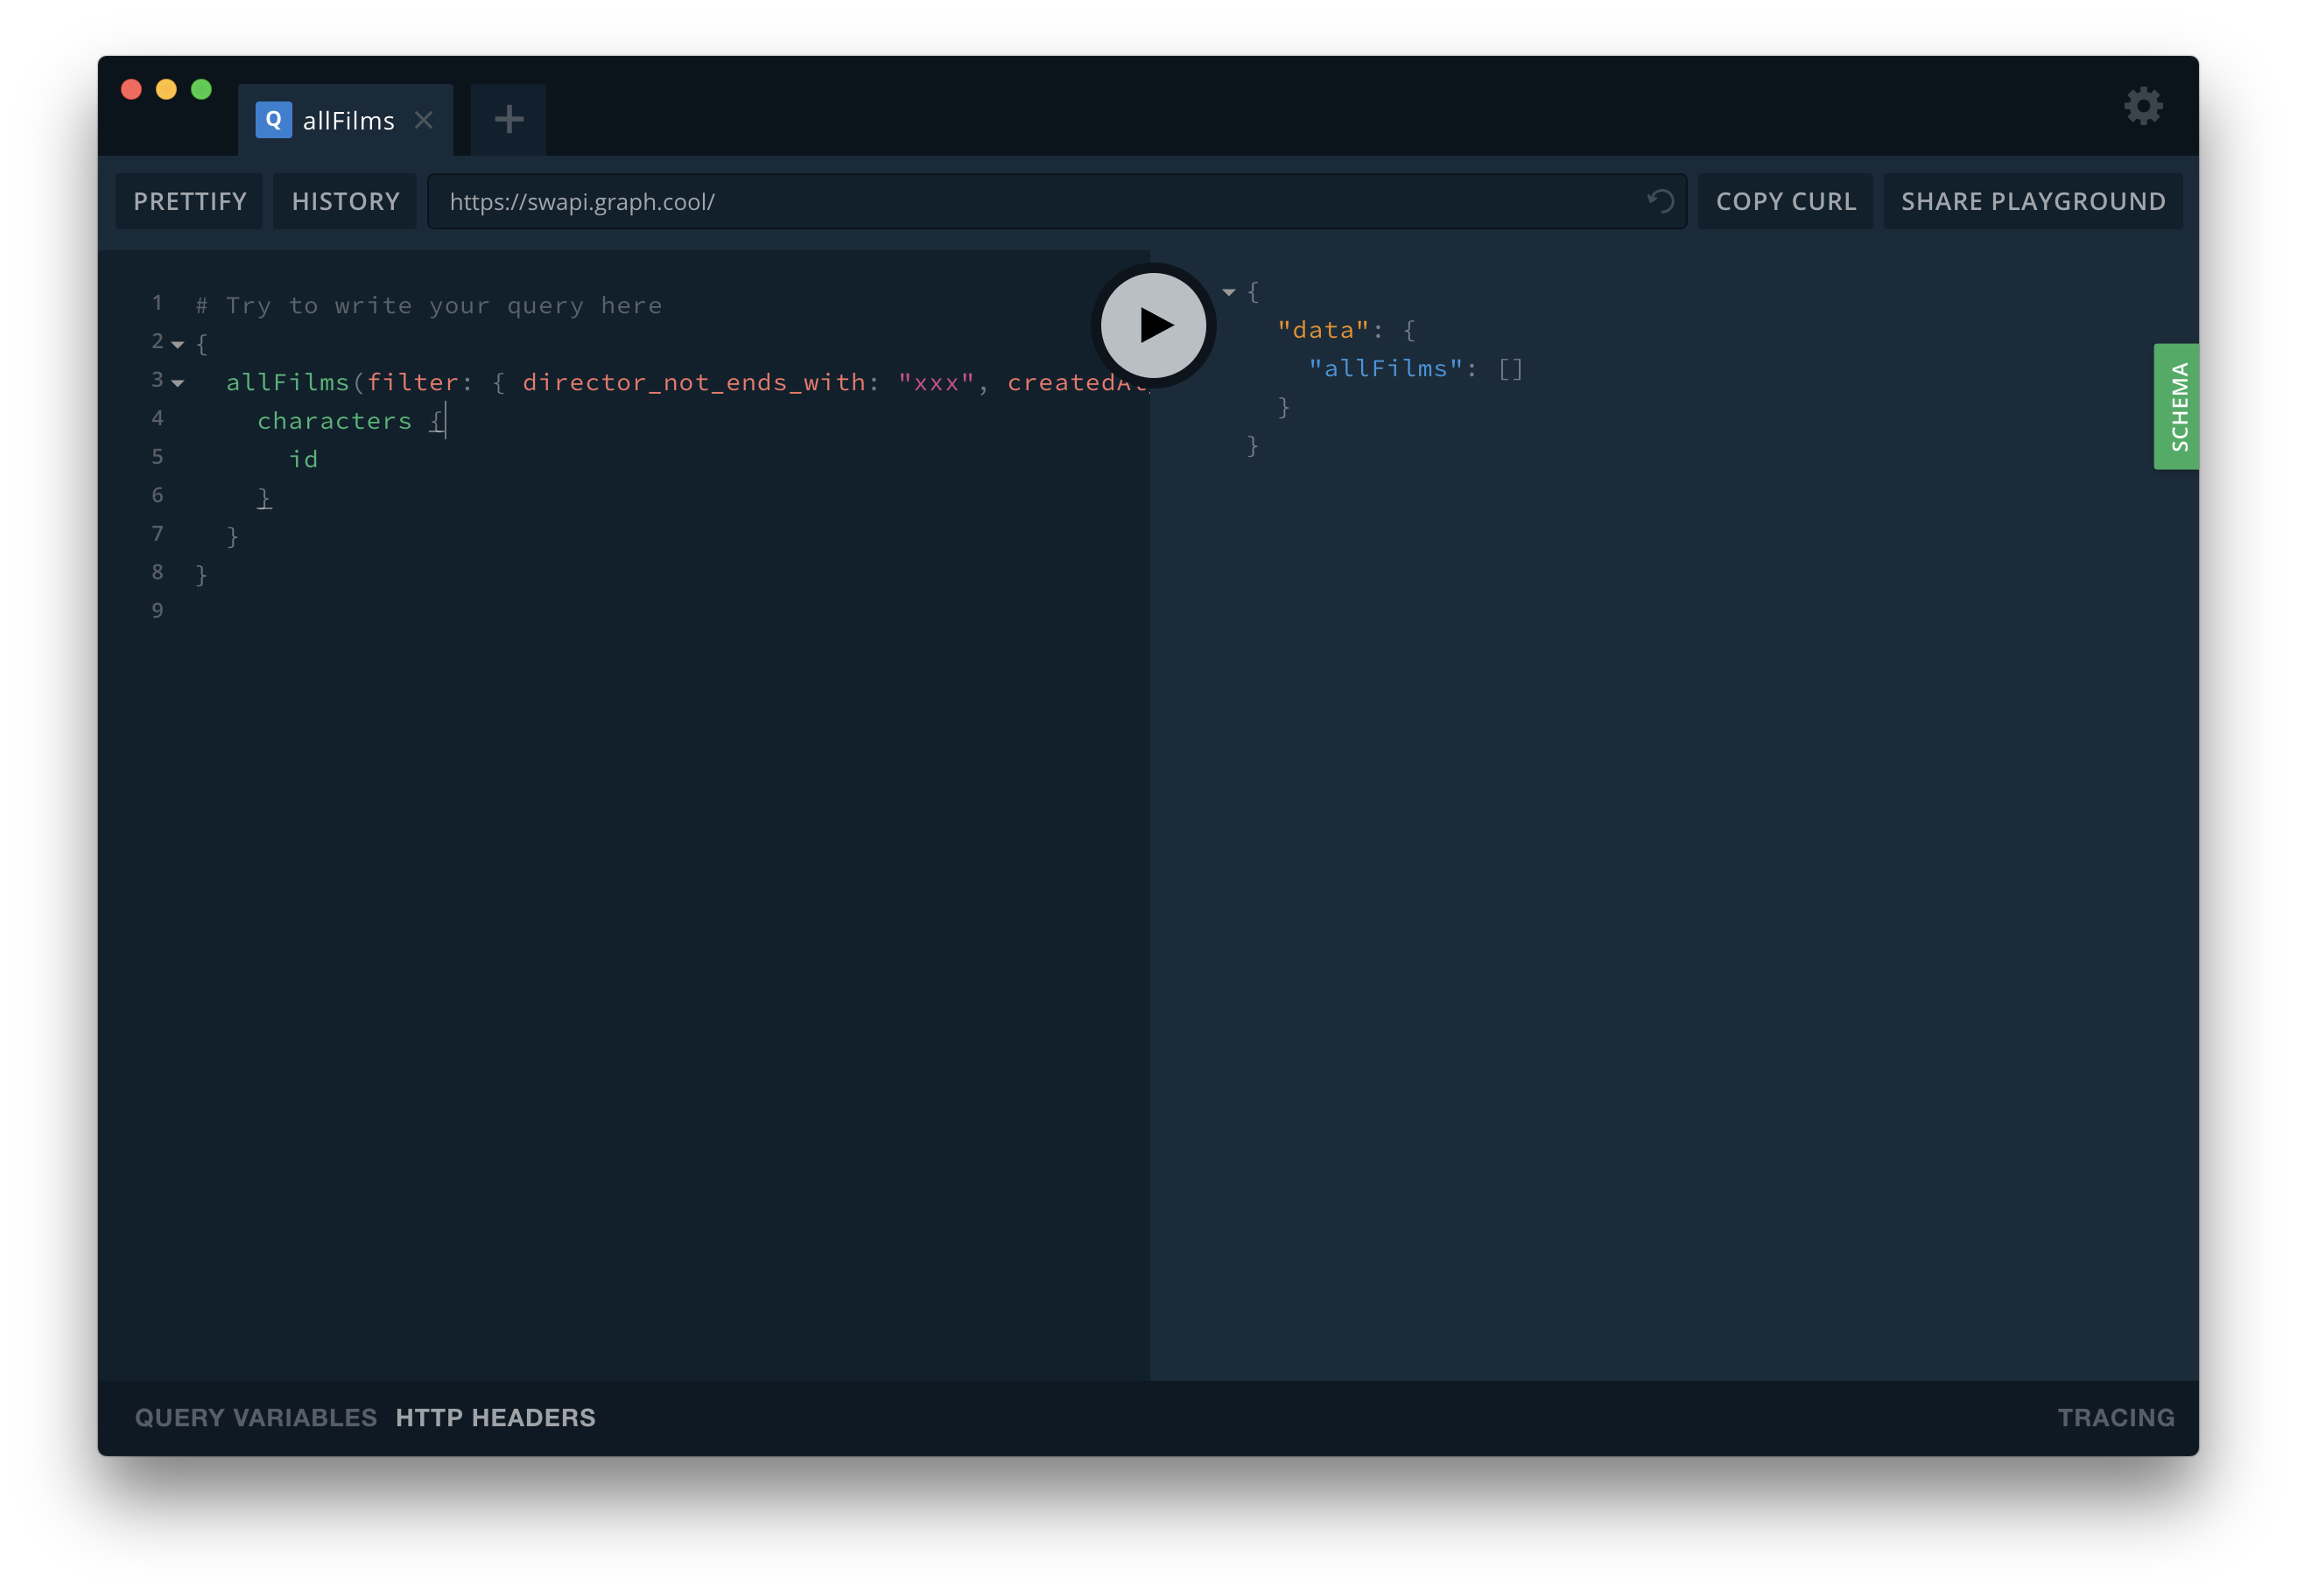Click the allFilms keyword on line 3

coord(287,383)
